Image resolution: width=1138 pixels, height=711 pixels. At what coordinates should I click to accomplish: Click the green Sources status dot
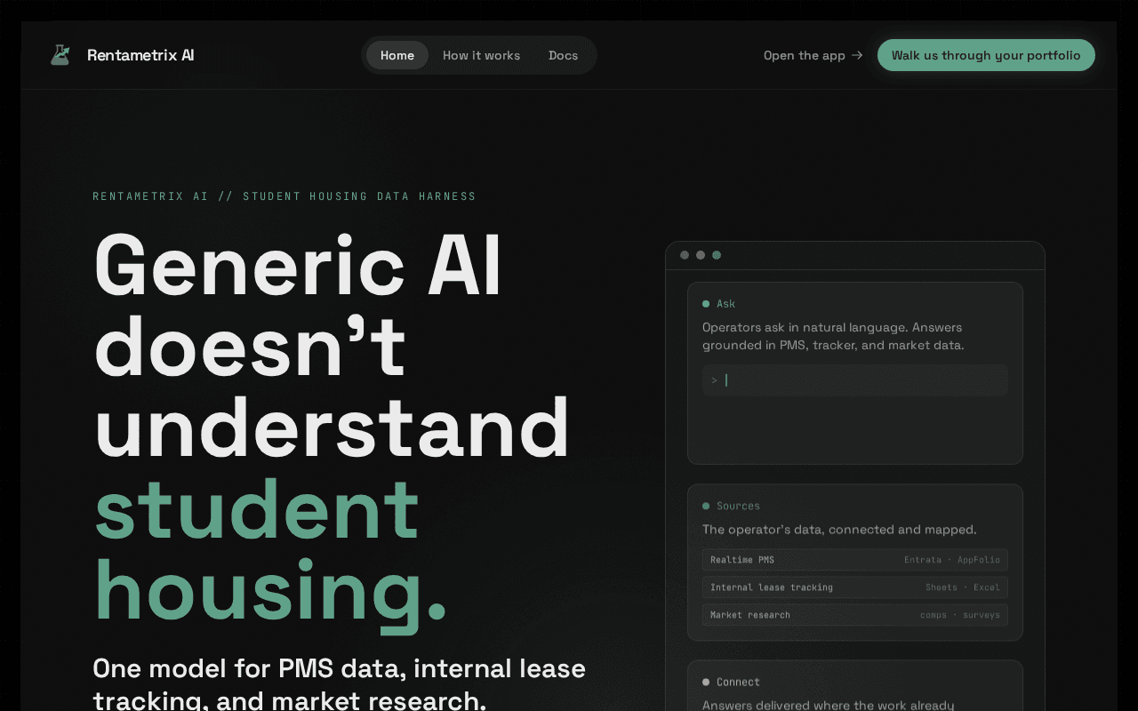(706, 506)
